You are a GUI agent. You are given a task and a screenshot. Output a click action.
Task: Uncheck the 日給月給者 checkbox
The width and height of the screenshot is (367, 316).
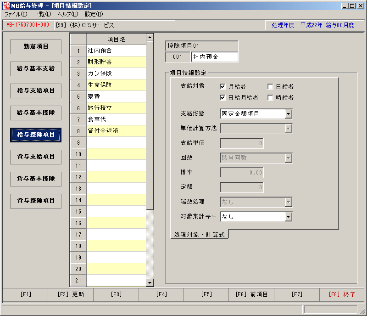[x=222, y=97]
